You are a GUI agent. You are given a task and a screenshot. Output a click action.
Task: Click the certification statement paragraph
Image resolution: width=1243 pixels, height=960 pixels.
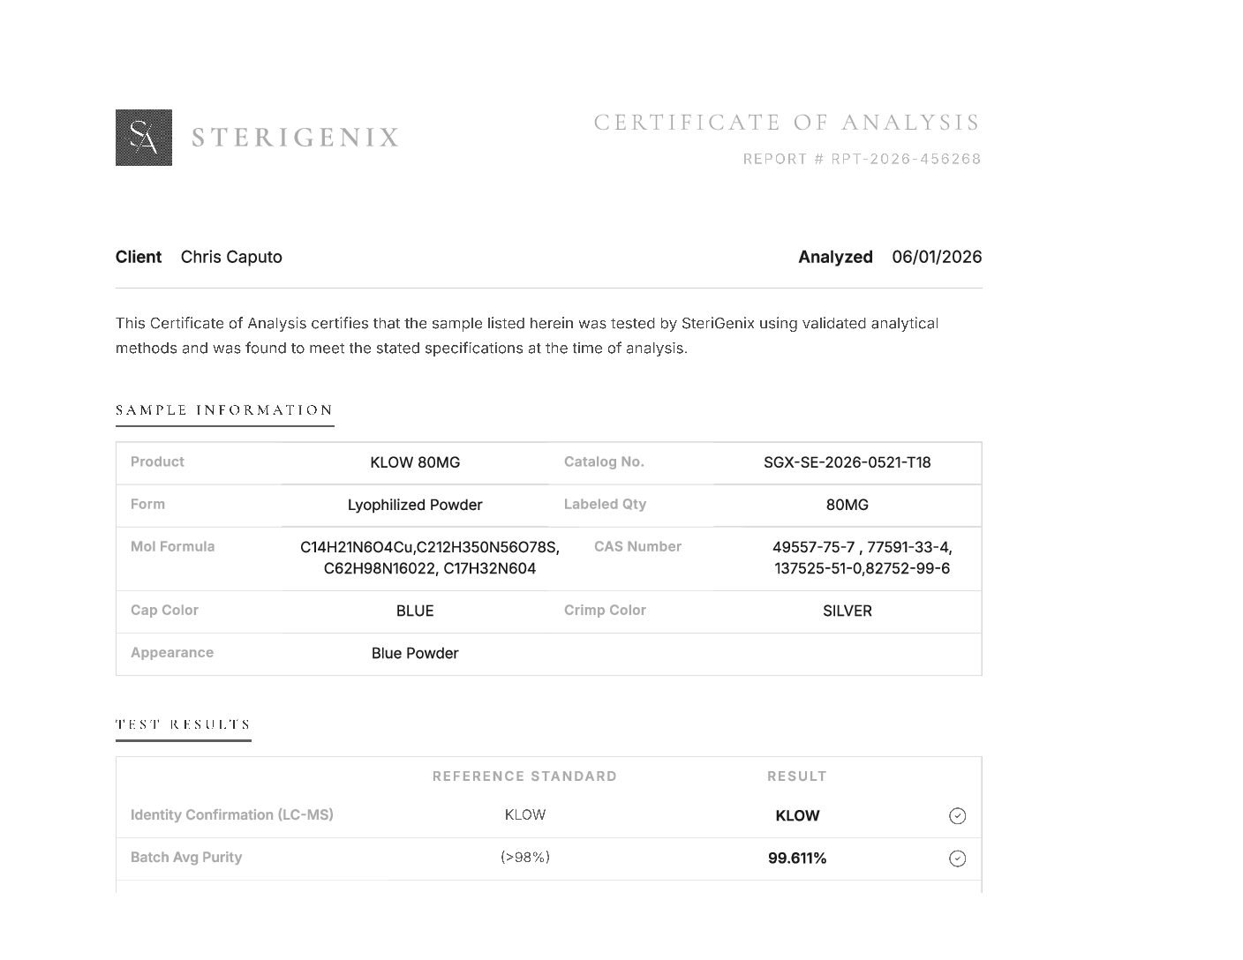pos(527,335)
